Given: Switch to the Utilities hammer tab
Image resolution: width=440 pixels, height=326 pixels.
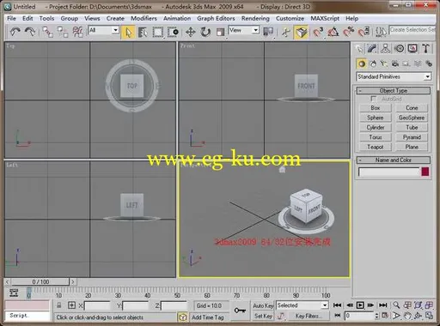Looking at the screenshot, I should pyautogui.click(x=426, y=49).
